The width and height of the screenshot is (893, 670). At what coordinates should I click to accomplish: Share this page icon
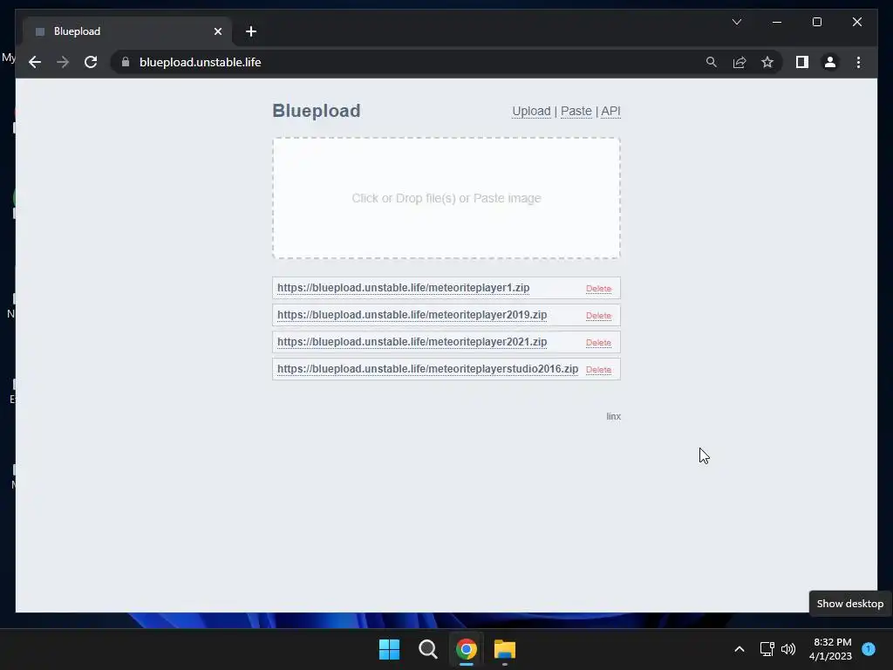click(740, 62)
